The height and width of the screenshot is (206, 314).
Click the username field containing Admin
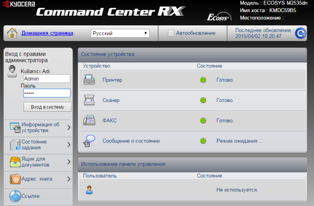click(46, 79)
